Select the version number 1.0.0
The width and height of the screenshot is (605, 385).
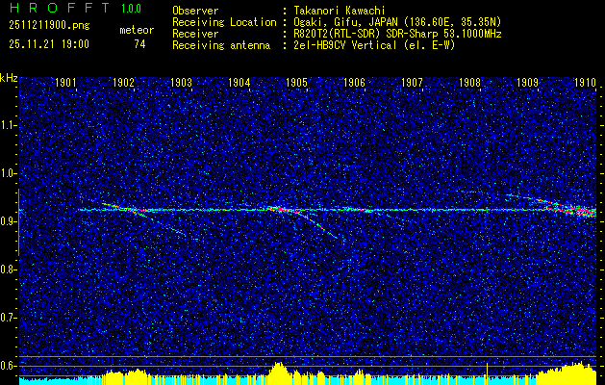click(x=131, y=9)
